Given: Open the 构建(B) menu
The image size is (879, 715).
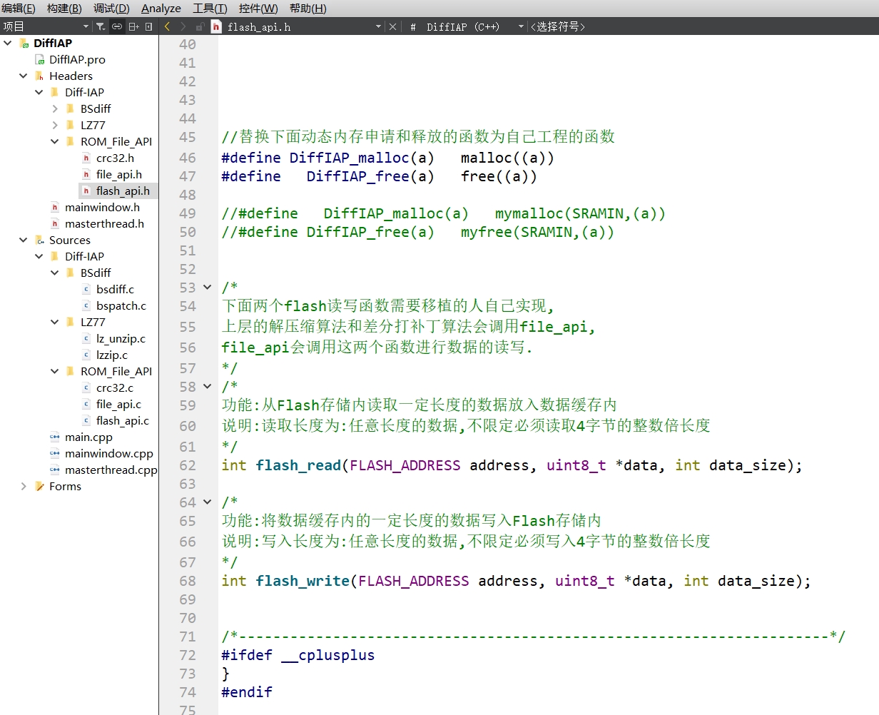Looking at the screenshot, I should point(64,9).
